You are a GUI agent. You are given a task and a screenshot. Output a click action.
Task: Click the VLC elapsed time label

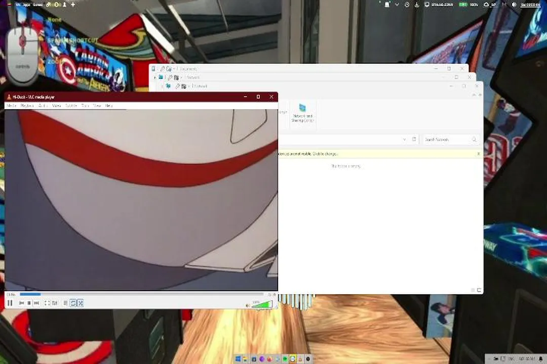point(11,295)
